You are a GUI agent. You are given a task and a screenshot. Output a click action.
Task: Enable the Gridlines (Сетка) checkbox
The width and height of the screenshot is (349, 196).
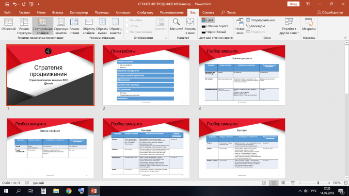pyautogui.click(x=127, y=26)
